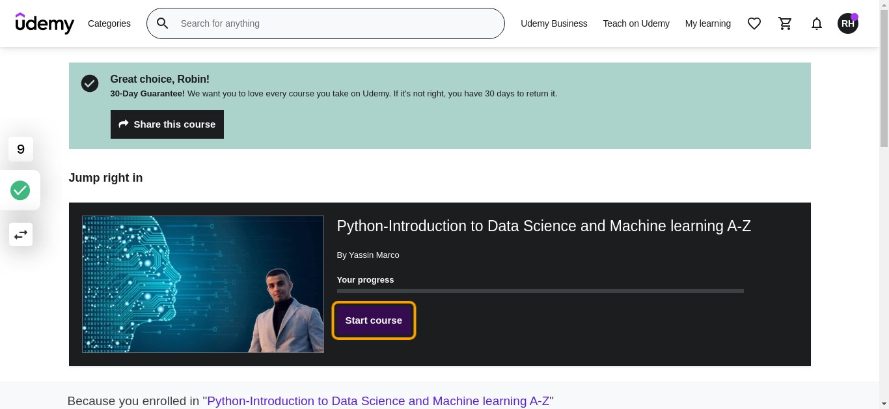The height and width of the screenshot is (409, 889).
Task: Open the Categories menu
Action: pyautogui.click(x=109, y=23)
